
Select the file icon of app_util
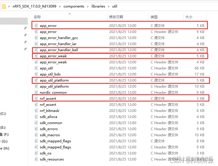[x=36, y=68]
